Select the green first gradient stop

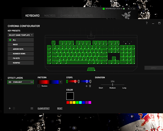tap(67, 81)
